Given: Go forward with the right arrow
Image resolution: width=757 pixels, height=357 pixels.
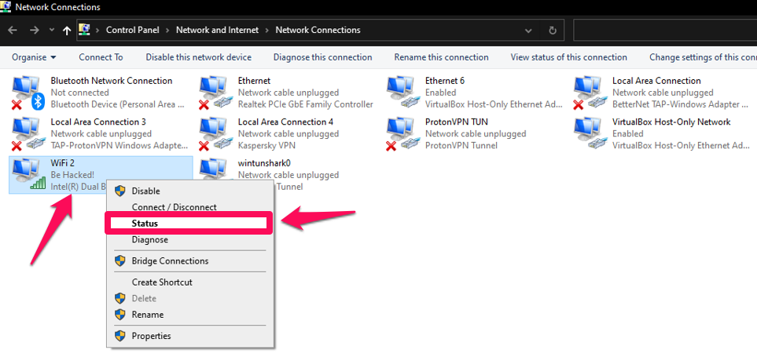Looking at the screenshot, I should [34, 30].
